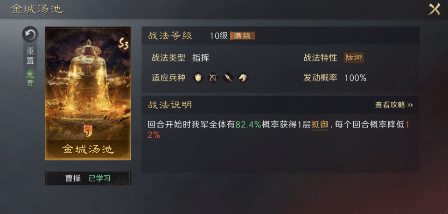Click the 防御 tactic trait tag
The image size is (448, 214).
point(354,58)
